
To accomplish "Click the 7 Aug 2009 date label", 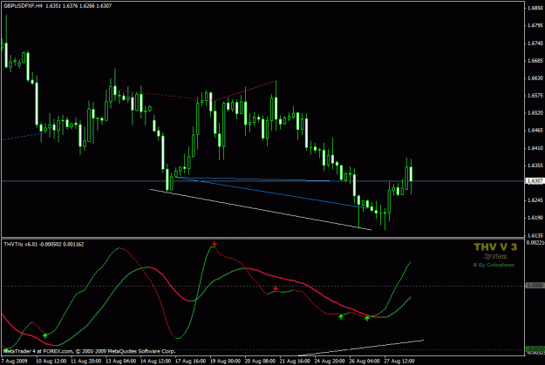I will [14, 361].
